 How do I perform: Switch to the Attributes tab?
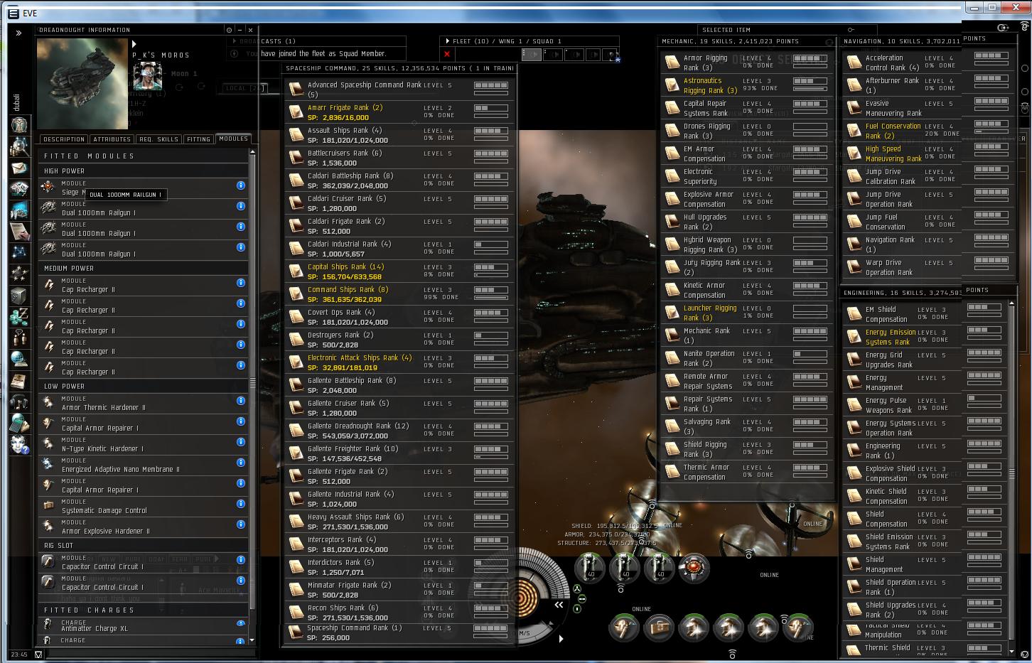[x=112, y=139]
